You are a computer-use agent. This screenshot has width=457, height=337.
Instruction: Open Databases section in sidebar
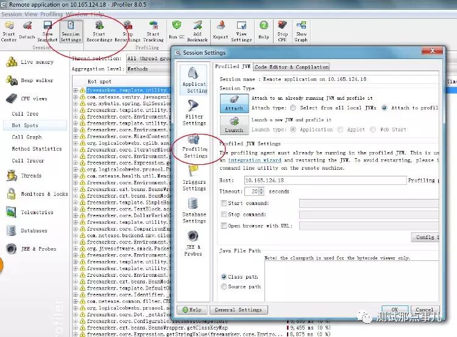pos(27,231)
